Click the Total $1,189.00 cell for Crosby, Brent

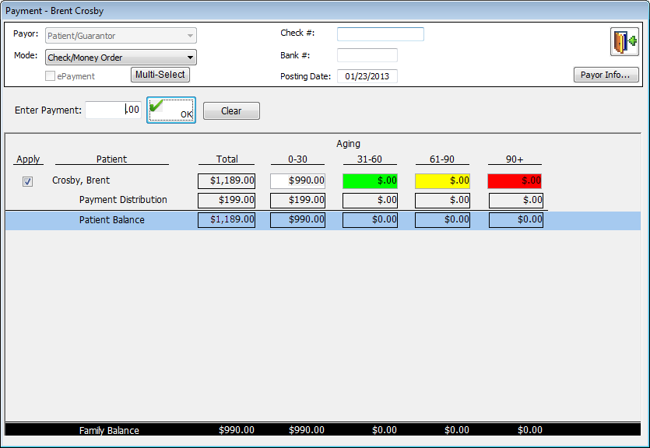(x=227, y=180)
